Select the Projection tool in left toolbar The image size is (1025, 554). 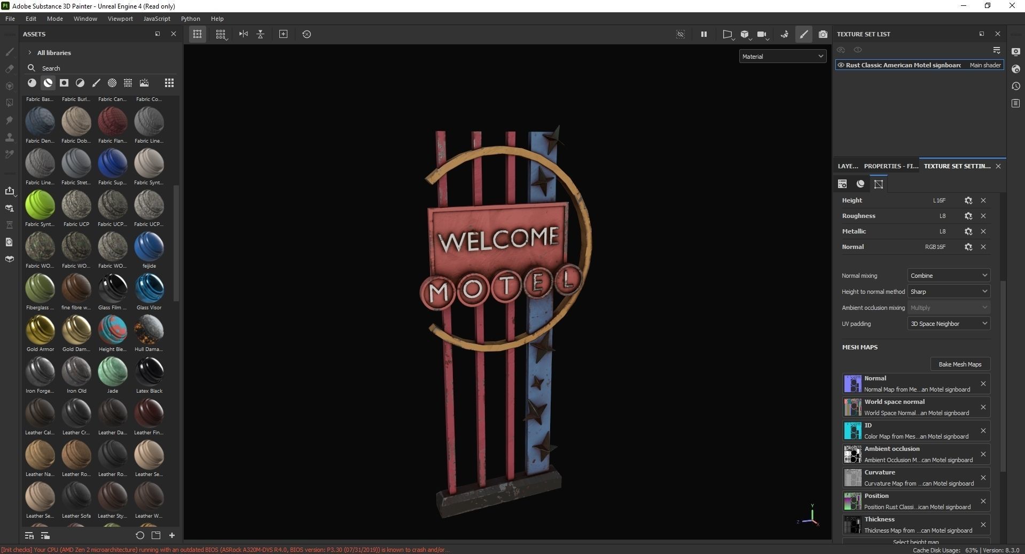tap(9, 86)
